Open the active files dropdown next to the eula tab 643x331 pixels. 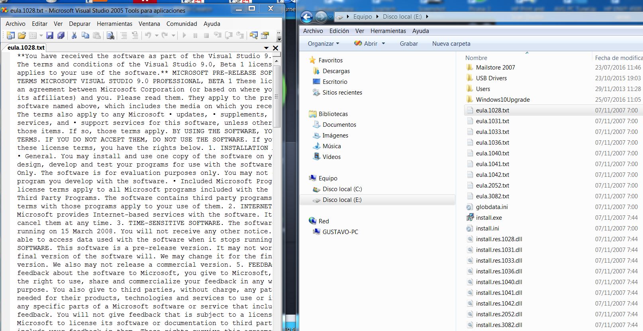[266, 48]
